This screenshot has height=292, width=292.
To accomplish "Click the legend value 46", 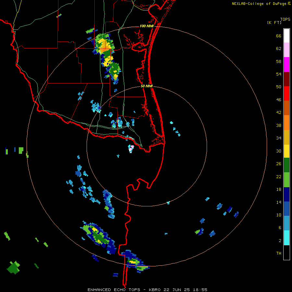I will tap(279, 100).
